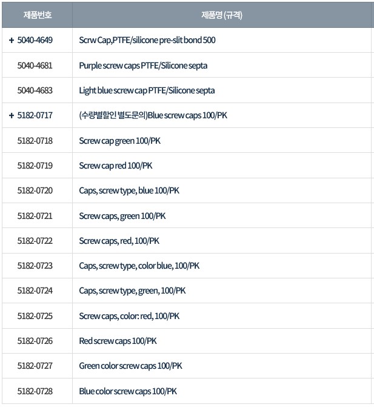Expand the plus icon beside 5182-0717
The image size is (374, 407).
pyautogui.click(x=11, y=115)
